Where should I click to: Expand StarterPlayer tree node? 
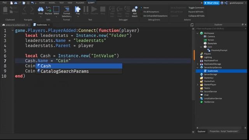pos(198,85)
